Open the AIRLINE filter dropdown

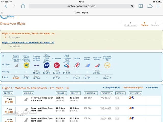[28, 93]
